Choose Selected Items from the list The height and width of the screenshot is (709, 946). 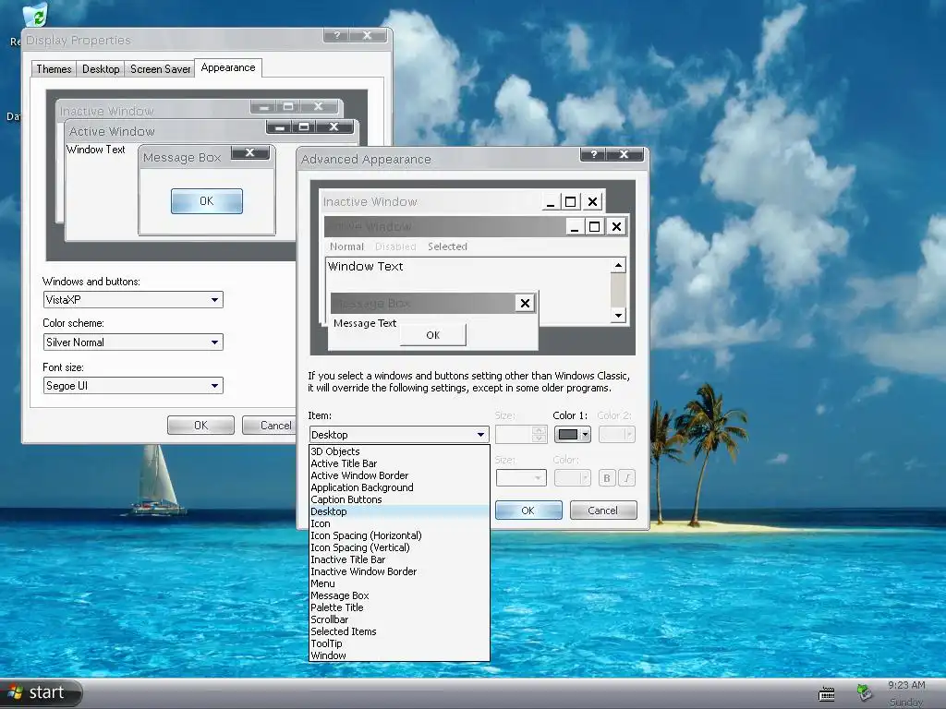tap(399, 631)
